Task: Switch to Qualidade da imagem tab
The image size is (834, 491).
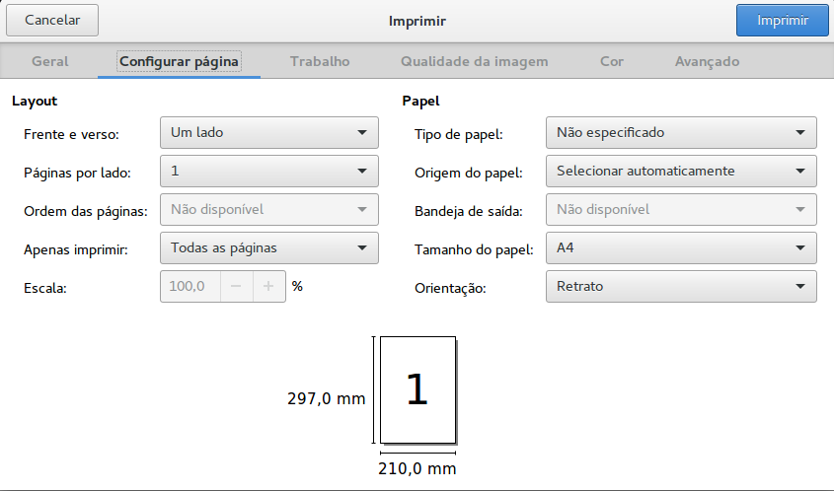Action: tap(475, 62)
